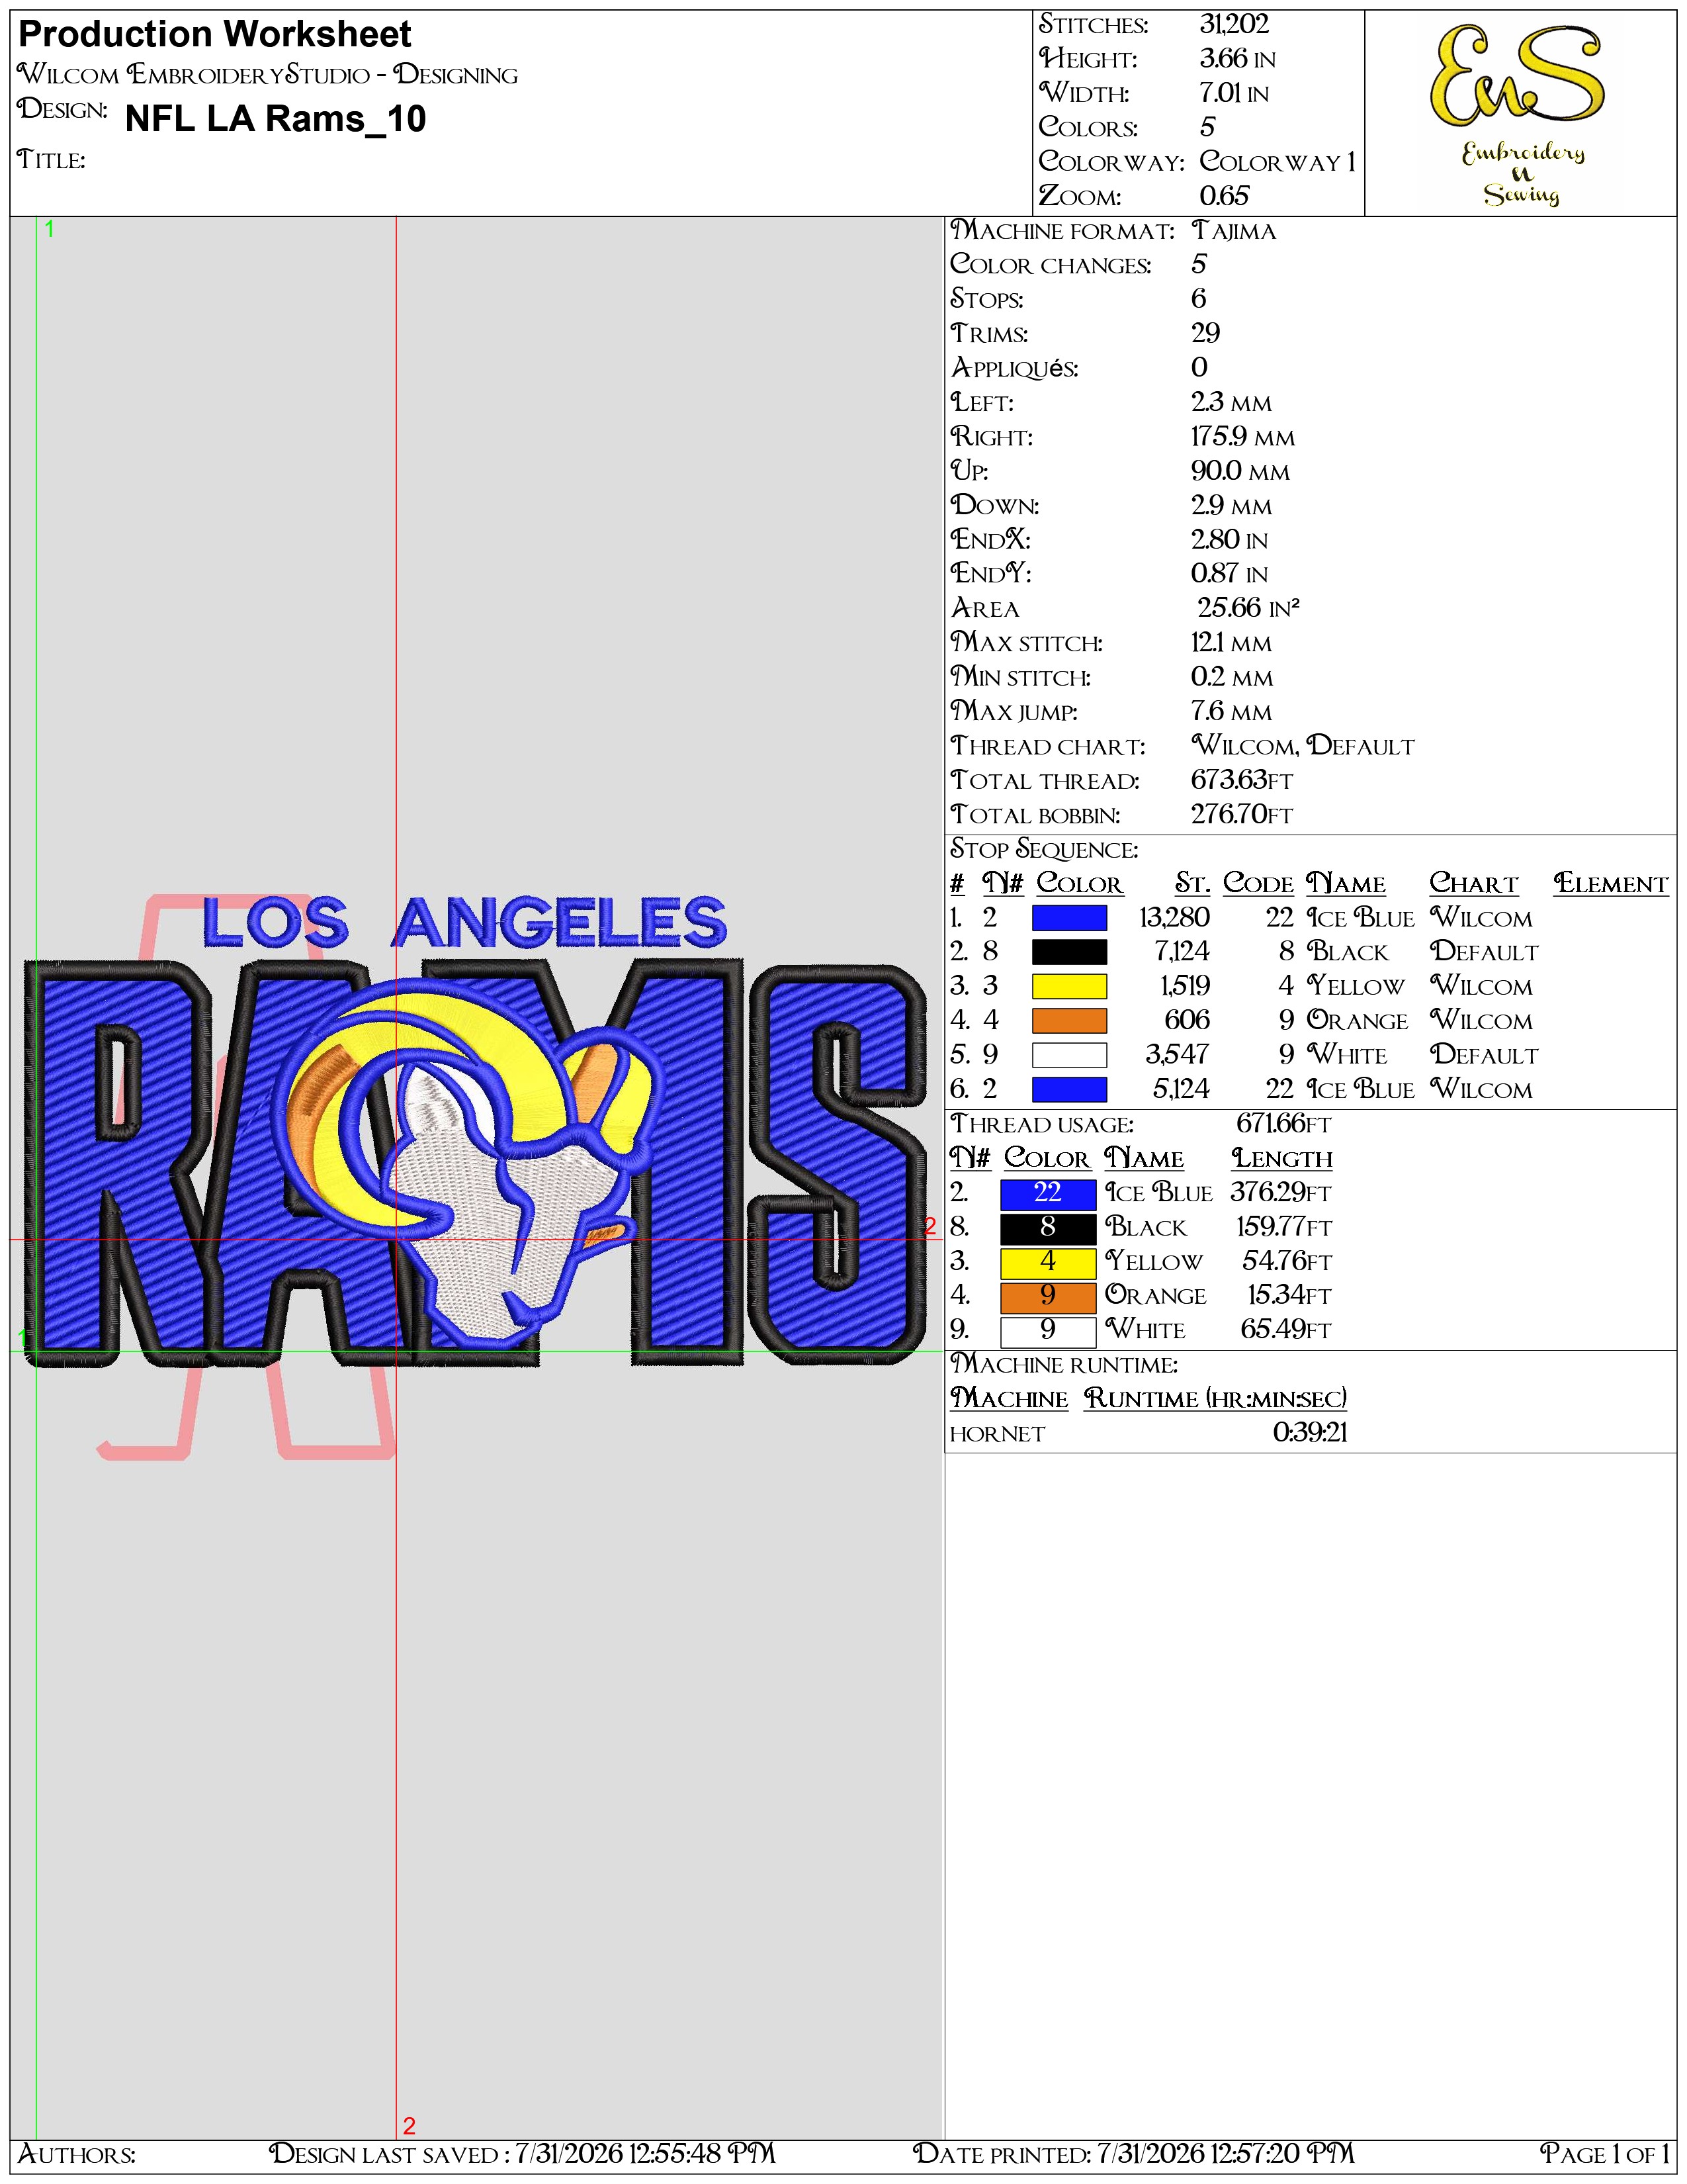Click the 'Chart' column header
Image resolution: width=1687 pixels, height=2184 pixels.
(x=1473, y=884)
